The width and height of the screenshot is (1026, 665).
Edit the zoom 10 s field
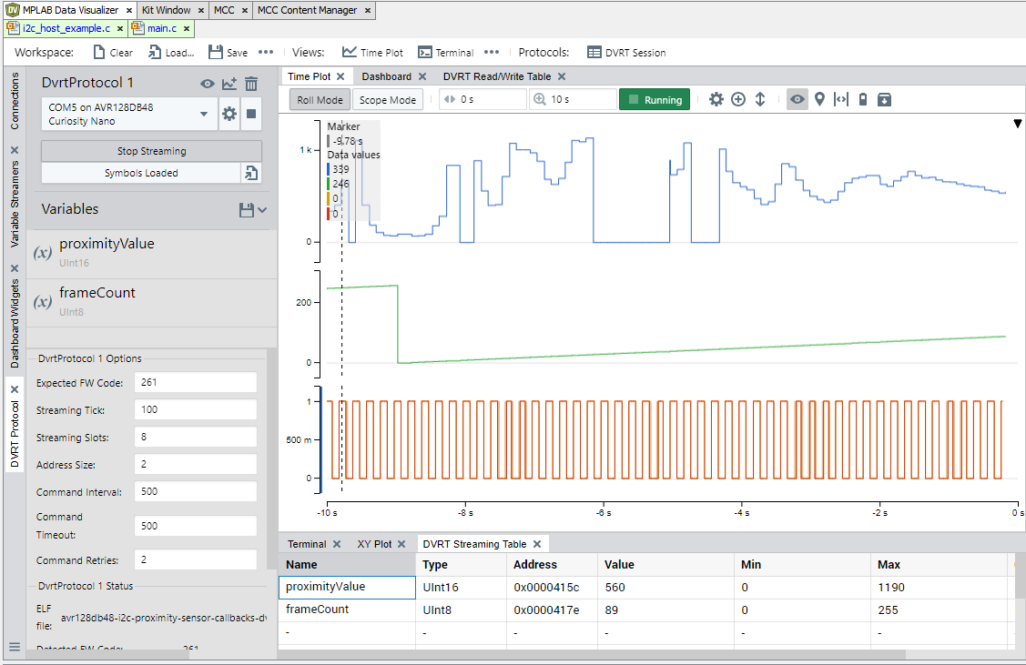tap(574, 99)
